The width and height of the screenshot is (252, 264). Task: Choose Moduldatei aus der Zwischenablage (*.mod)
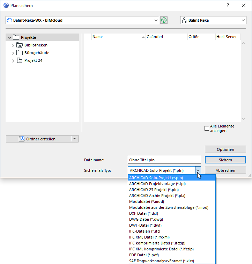(171, 207)
